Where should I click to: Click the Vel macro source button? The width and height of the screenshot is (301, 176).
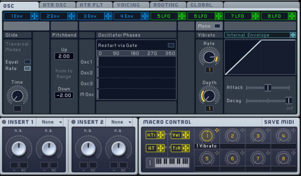(x=180, y=135)
